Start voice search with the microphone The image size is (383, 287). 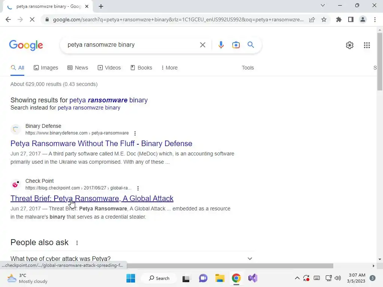coord(221,45)
